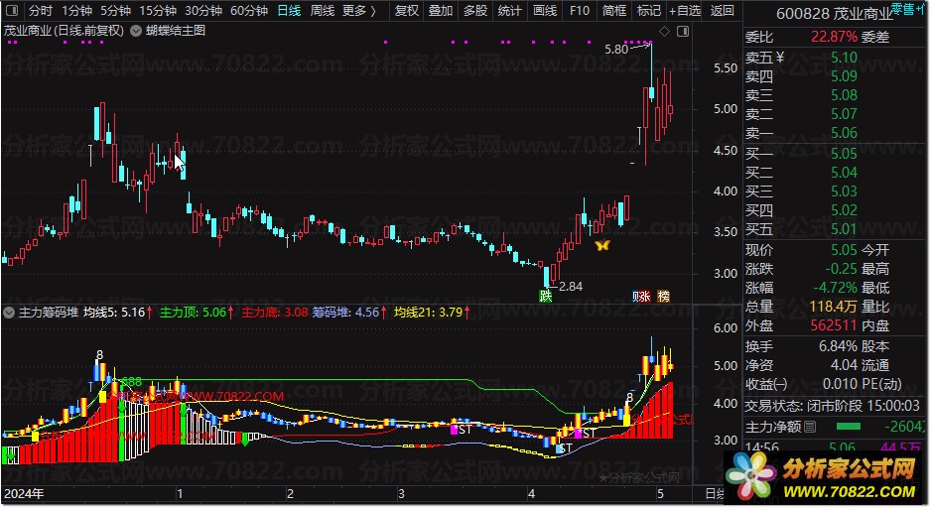The width and height of the screenshot is (932, 508).
Task: Click the orange 榜 tag icon
Action: coord(664,296)
